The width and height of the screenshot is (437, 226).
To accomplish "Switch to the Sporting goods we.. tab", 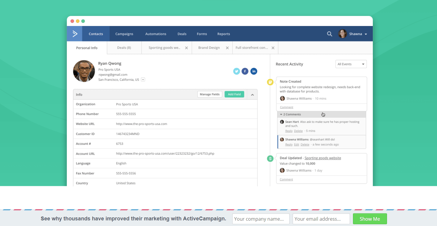I will point(165,48).
